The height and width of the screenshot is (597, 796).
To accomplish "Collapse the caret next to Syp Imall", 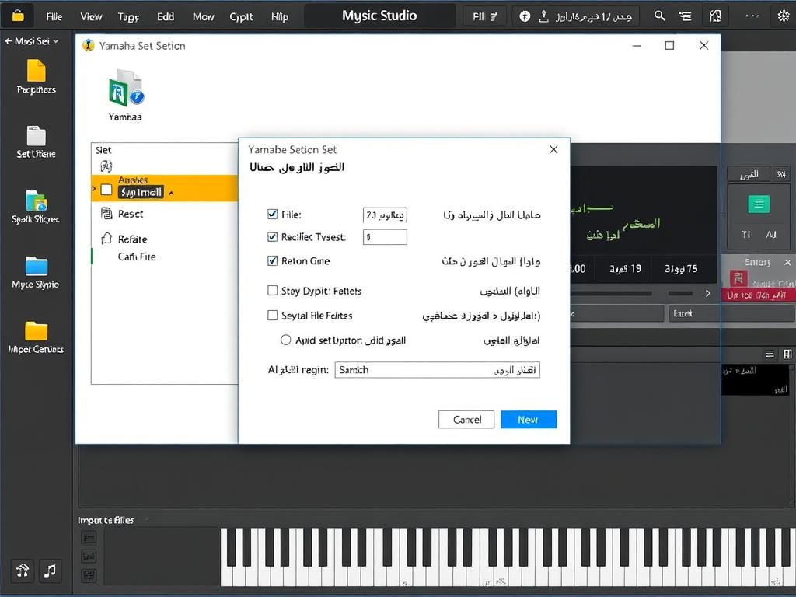I will coord(171,193).
